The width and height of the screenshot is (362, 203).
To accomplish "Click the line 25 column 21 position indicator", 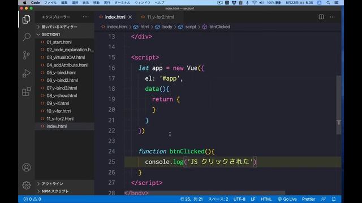I will coord(191,199).
